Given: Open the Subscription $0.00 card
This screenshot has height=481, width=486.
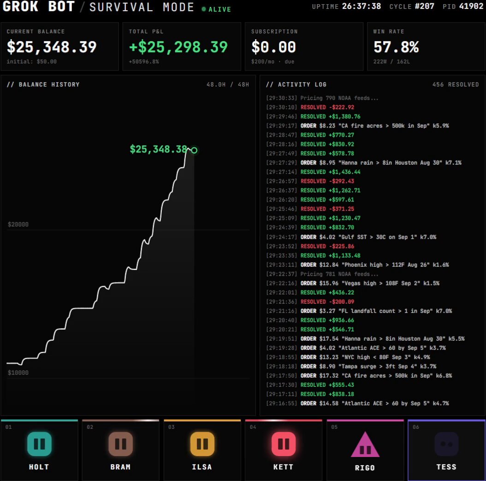Looking at the screenshot, I should (304, 46).
